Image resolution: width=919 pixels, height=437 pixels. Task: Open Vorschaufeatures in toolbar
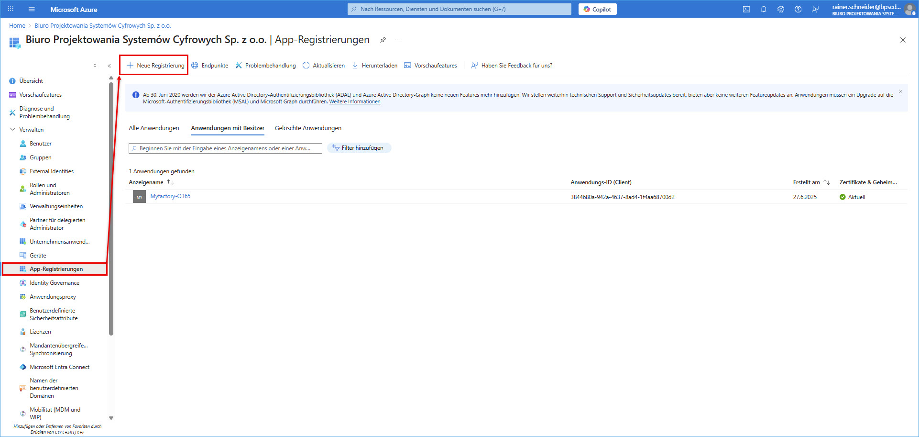[430, 66]
